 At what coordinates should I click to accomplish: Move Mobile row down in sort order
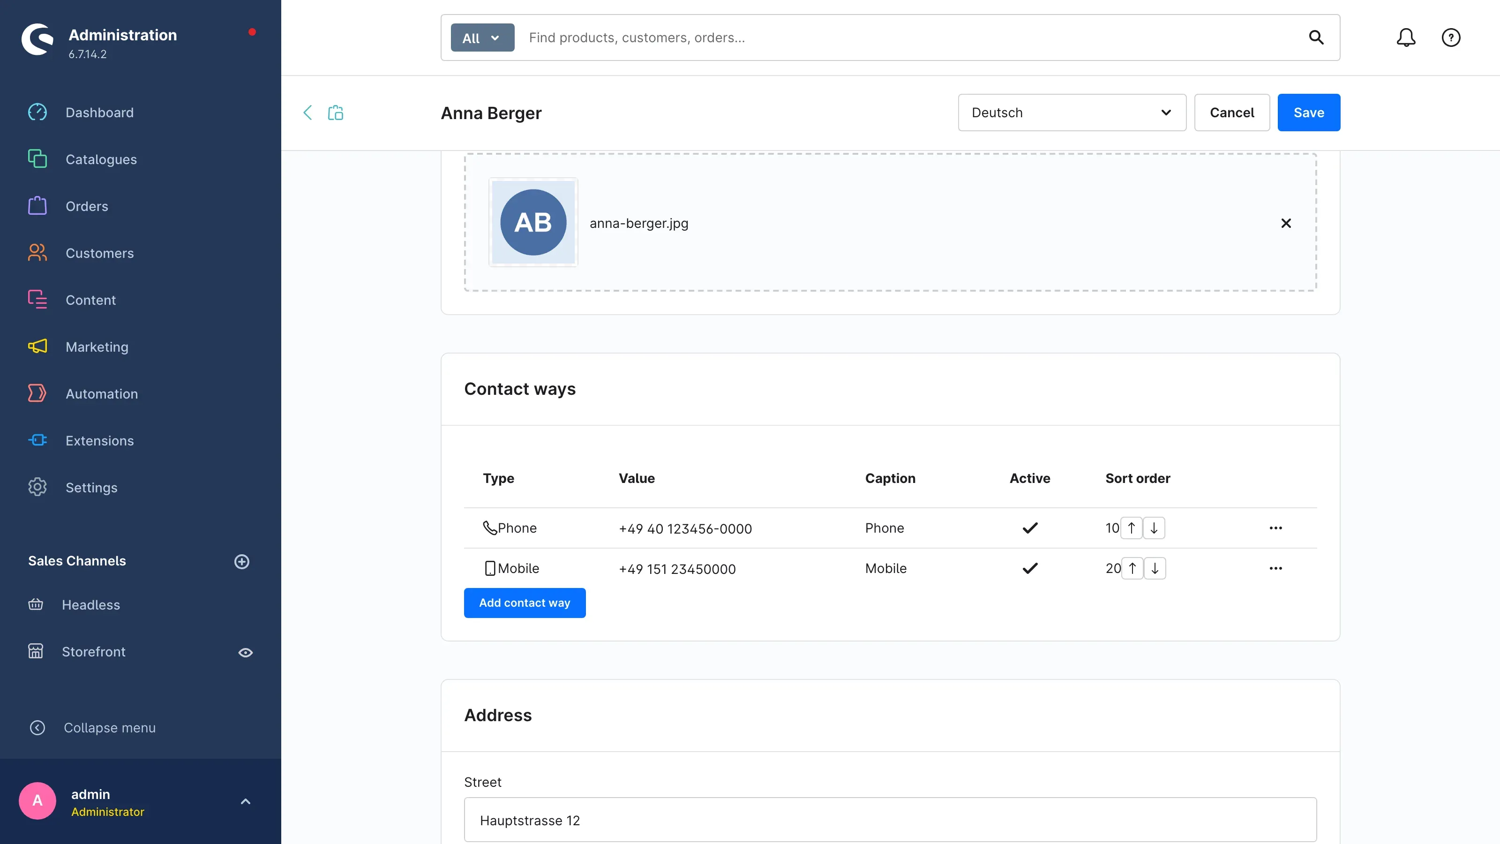pyautogui.click(x=1155, y=568)
